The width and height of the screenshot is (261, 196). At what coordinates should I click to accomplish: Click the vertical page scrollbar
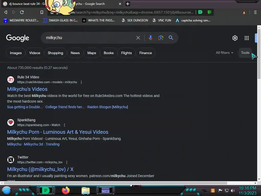(259, 54)
